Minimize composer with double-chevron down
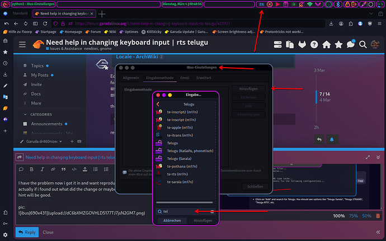The width and height of the screenshot is (386, 241). [378, 157]
